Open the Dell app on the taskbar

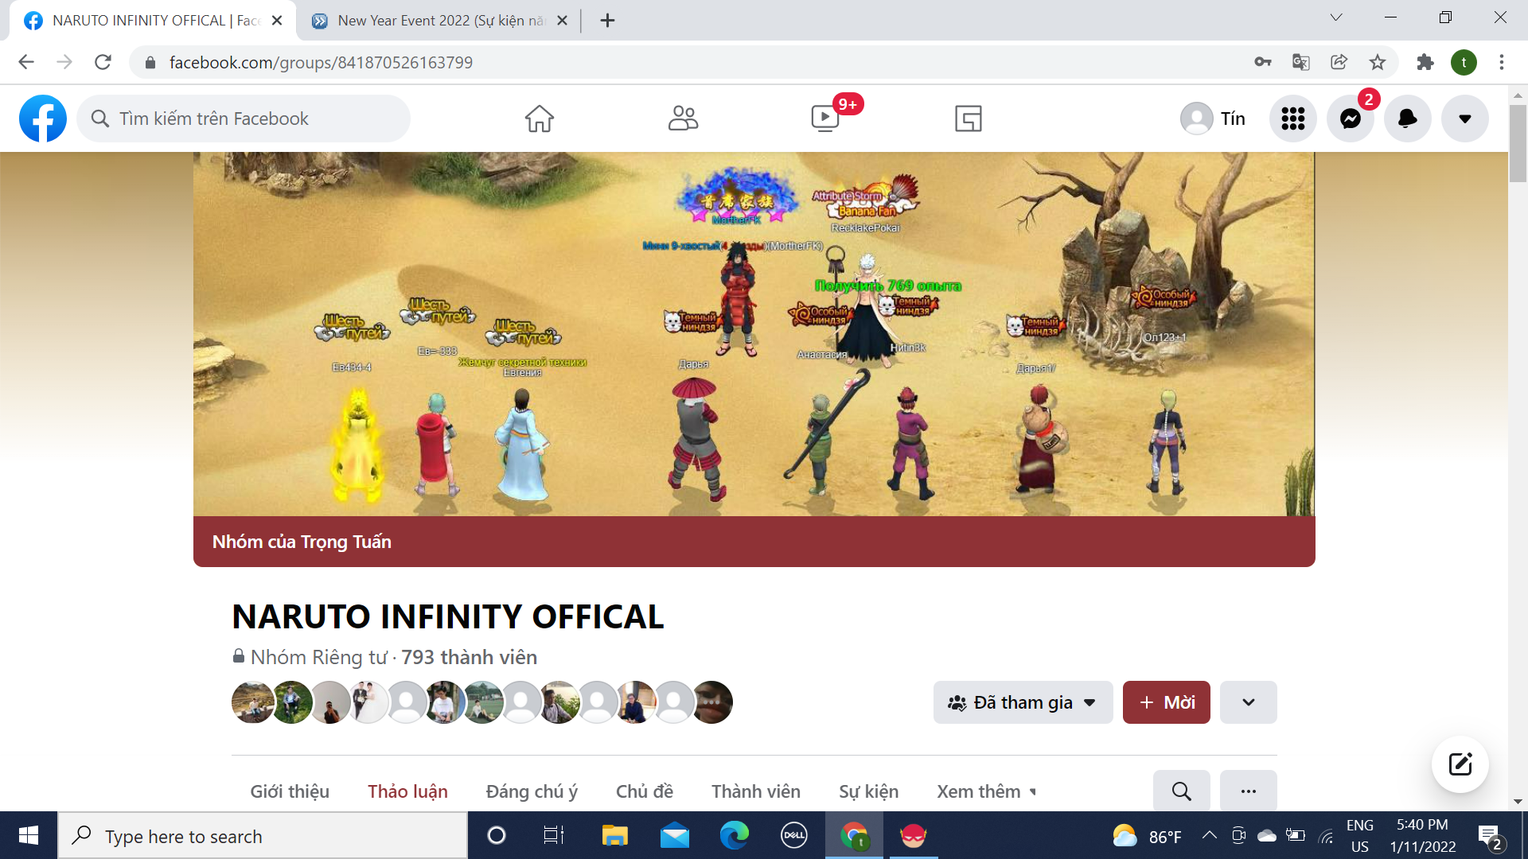click(794, 836)
